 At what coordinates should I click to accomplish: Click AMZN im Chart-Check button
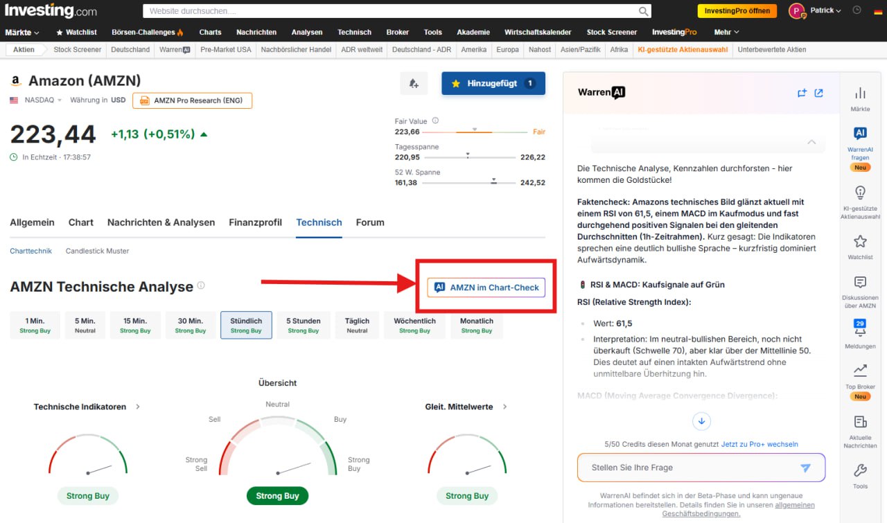486,287
